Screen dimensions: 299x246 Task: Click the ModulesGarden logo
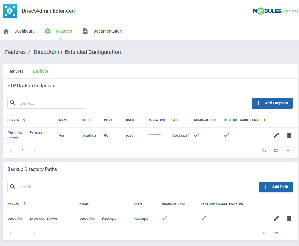[x=275, y=11]
